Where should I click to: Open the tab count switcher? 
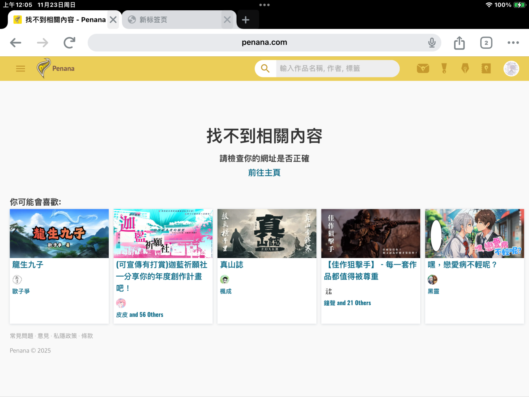click(486, 43)
